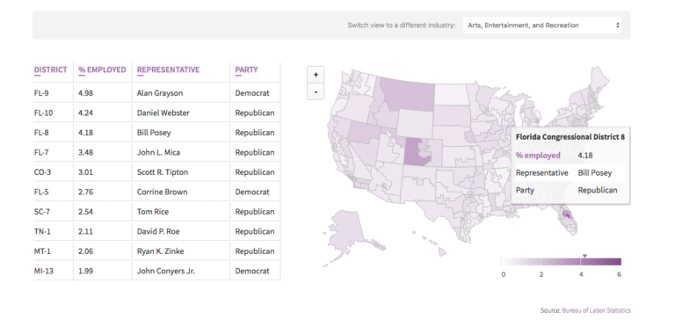Click representative name Daniel Webster
This screenshot has width=675, height=327.
[163, 113]
